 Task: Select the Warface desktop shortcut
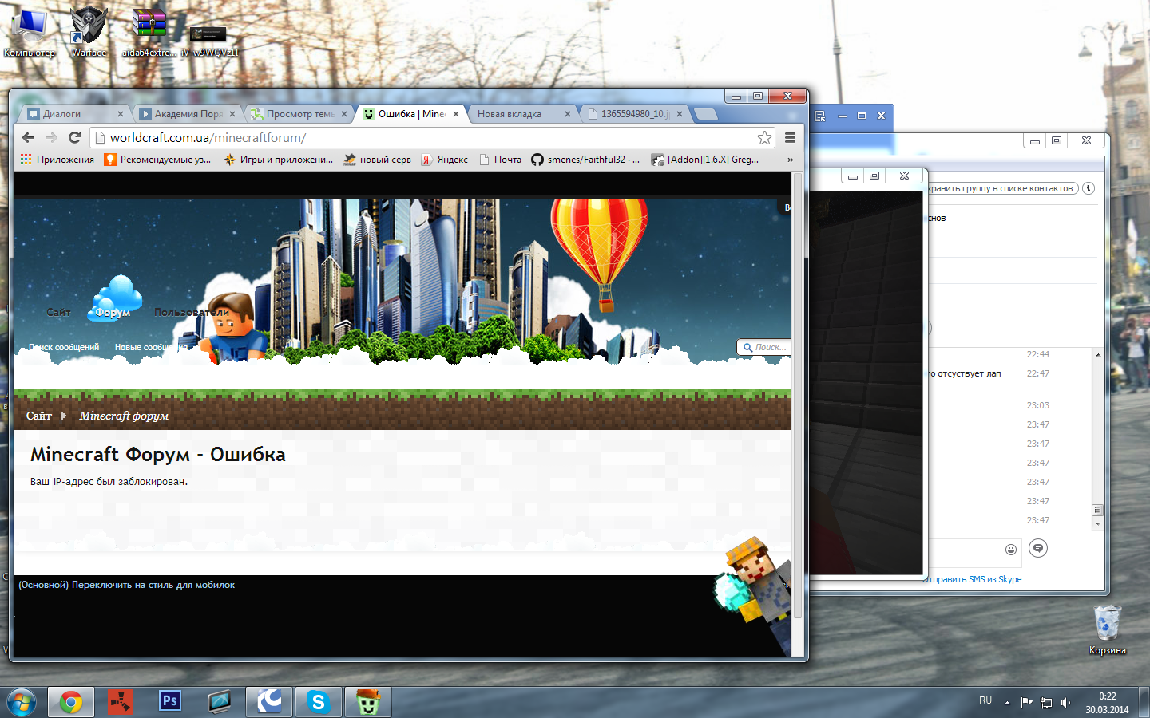[x=89, y=34]
